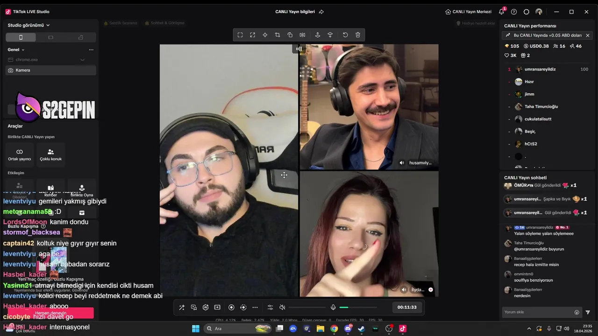598x336 pixels.
Task: Dismiss the +0.05 ABD doları banner
Action: [588, 35]
